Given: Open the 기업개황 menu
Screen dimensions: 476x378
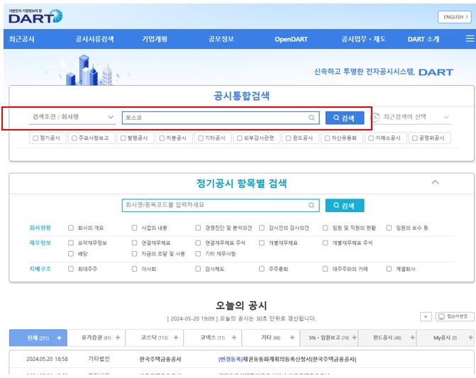Looking at the screenshot, I should 155,39.
